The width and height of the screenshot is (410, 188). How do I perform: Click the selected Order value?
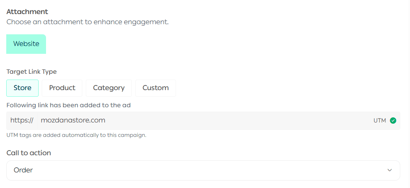click(x=23, y=170)
